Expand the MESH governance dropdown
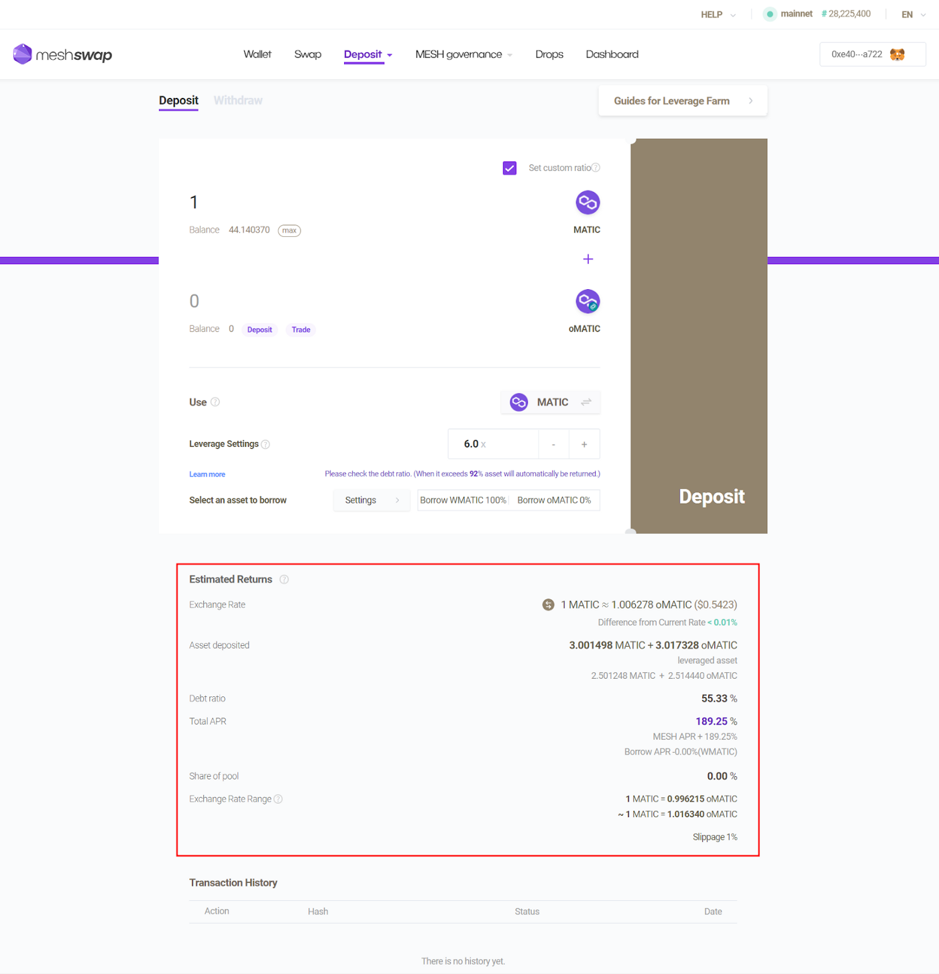Image resolution: width=939 pixels, height=974 pixels. [464, 54]
